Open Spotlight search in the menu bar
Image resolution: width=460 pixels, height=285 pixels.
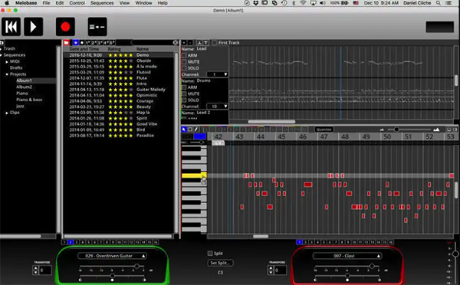click(x=439, y=3)
